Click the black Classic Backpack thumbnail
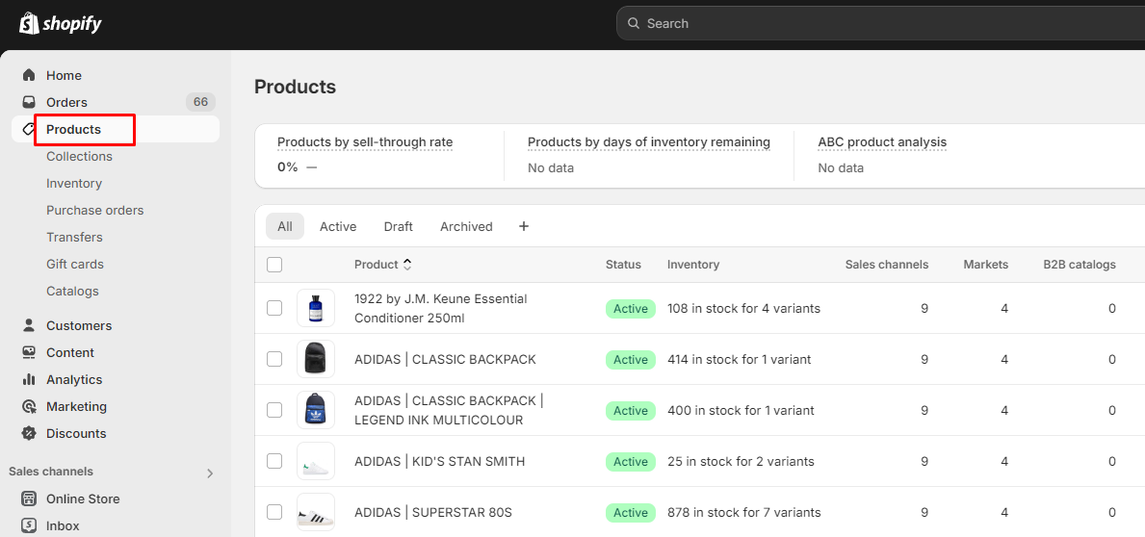This screenshot has height=537, width=1145. coord(316,359)
